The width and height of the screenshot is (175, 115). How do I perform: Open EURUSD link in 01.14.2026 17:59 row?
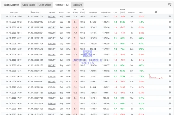pos(52,93)
